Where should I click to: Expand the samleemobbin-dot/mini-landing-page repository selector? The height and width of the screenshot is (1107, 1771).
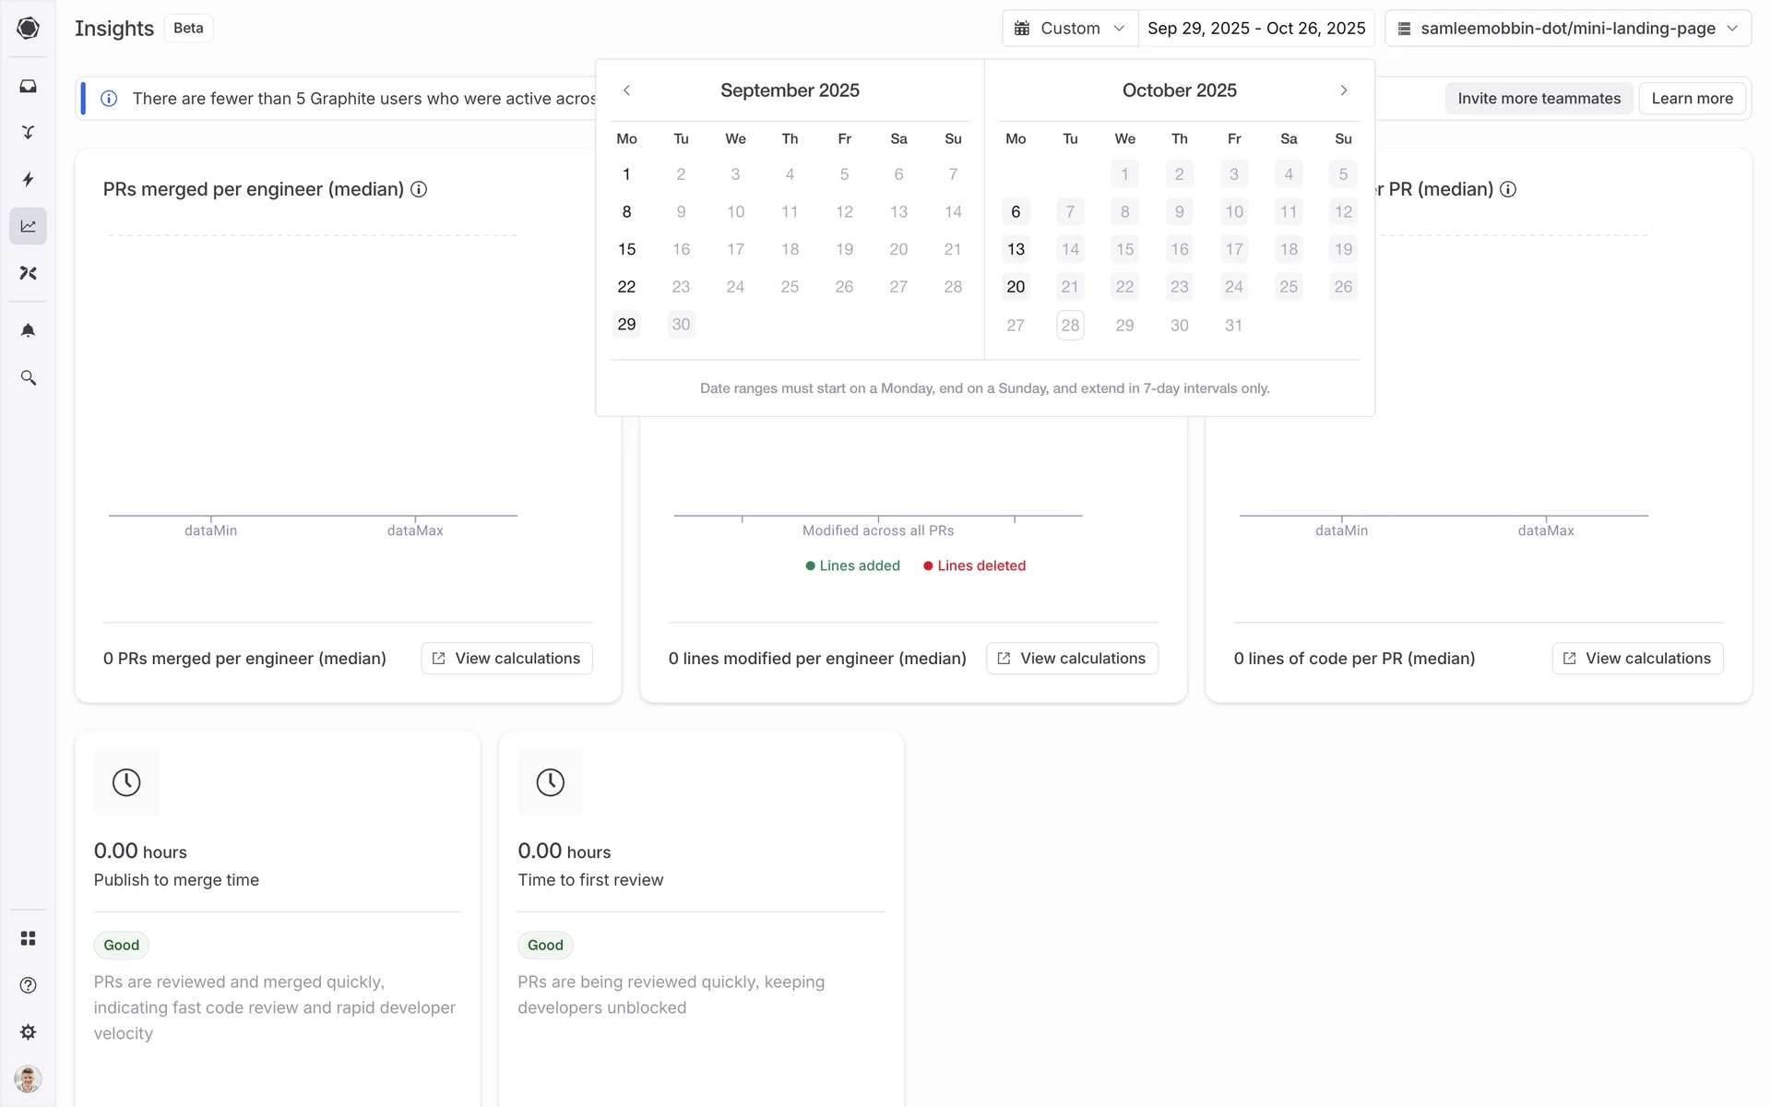pos(1567,28)
